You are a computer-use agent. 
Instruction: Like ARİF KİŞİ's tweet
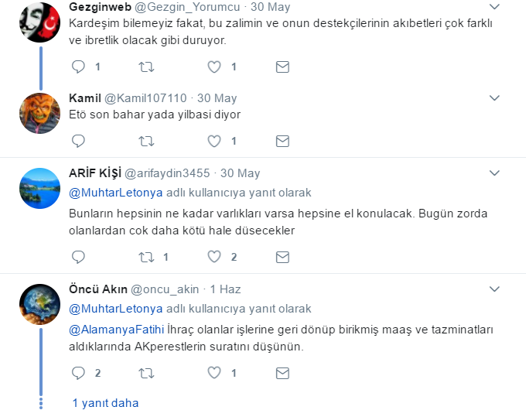click(x=215, y=256)
